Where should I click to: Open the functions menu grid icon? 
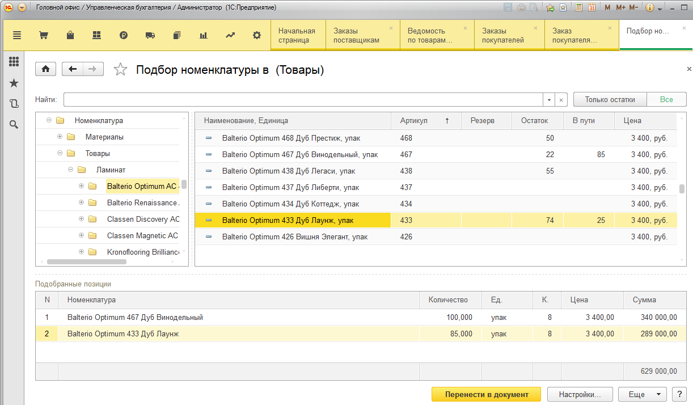point(14,62)
